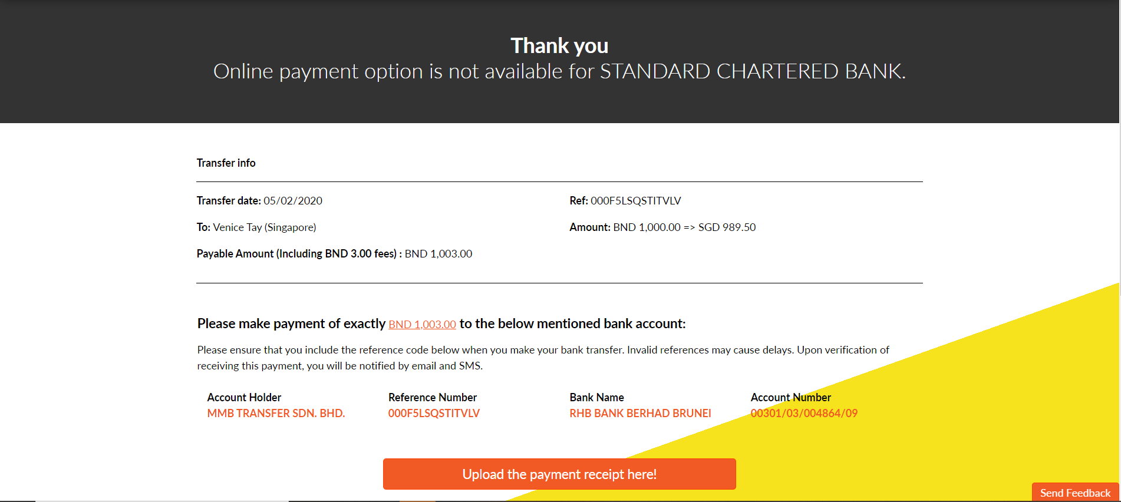Click the "Reference Number" column header
1121x502 pixels.
pos(432,397)
